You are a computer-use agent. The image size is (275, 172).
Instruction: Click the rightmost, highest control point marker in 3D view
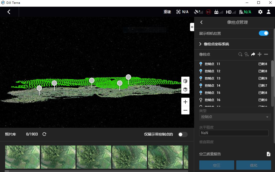[x=128, y=77]
